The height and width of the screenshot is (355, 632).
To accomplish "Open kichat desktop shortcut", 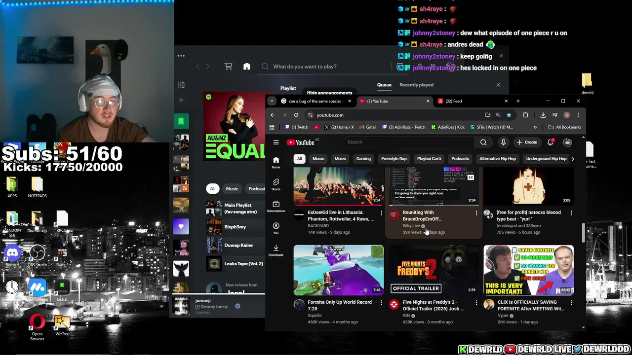I will tap(62, 291).
